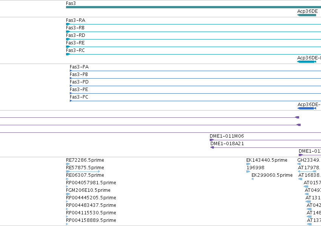Click the FGM206E10.5prime EST glyph
The image size is (321, 226).
pos(68,194)
